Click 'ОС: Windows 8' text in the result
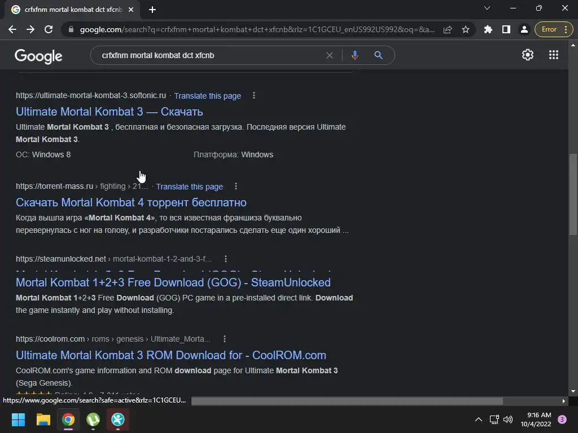 (43, 154)
